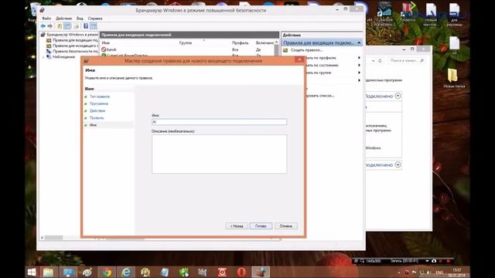This screenshot has height=278, width=495.
Task: Toggle the action pane toolbar icon
Action: [x=94, y=26]
